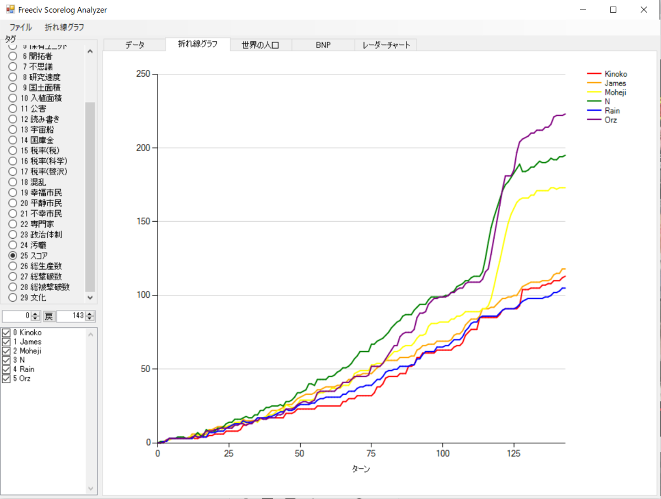Decrement the start turn spinner down arrow
This screenshot has height=499, width=661.
(36, 319)
